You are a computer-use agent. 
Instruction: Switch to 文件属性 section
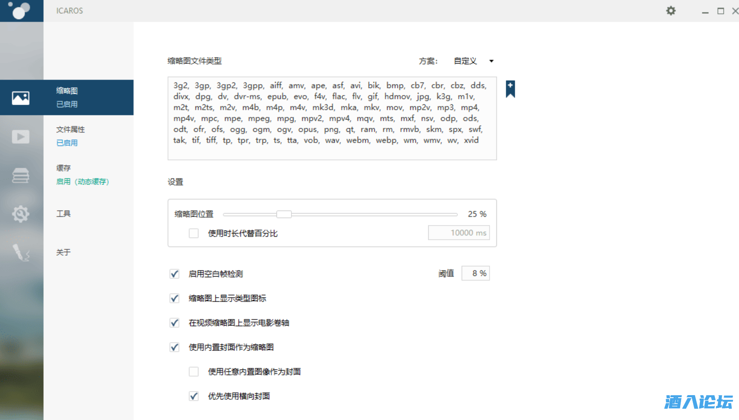pos(71,136)
